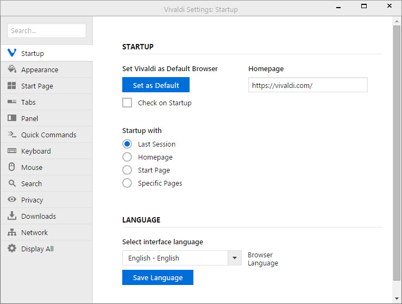Screen dimensions: 402x304
Task: Click the Homepage URL input field
Action: click(x=308, y=85)
